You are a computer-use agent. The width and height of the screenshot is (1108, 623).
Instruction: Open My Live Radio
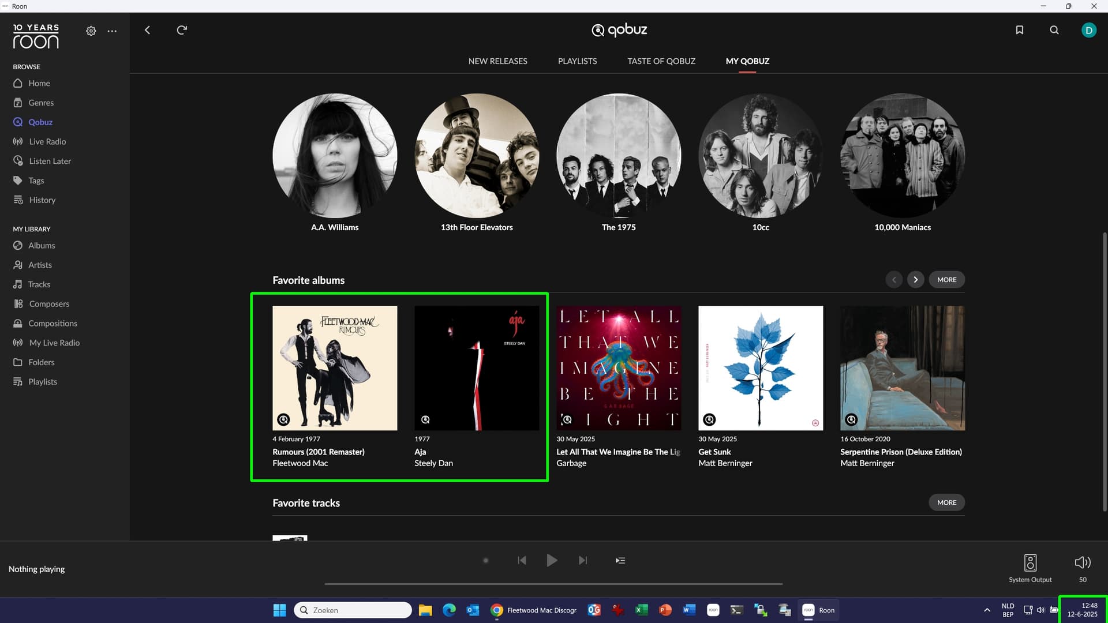click(54, 343)
